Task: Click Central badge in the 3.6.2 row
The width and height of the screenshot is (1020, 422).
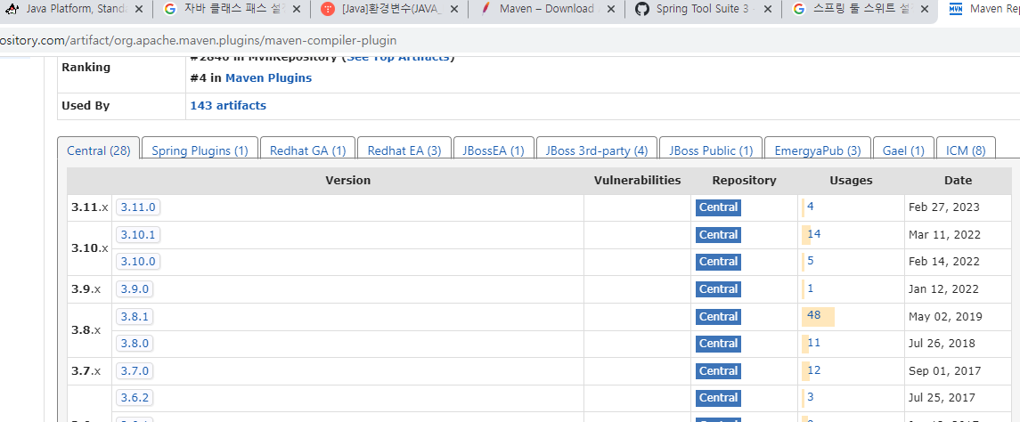Action: (x=718, y=398)
